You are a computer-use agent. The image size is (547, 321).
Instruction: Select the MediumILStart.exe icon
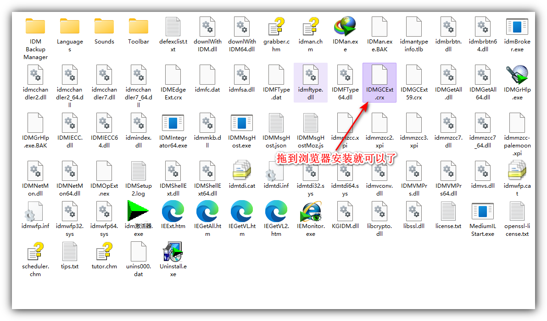click(482, 211)
